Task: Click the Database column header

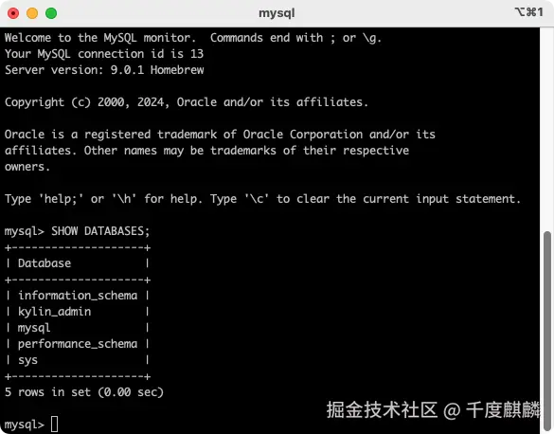Action: (45, 263)
